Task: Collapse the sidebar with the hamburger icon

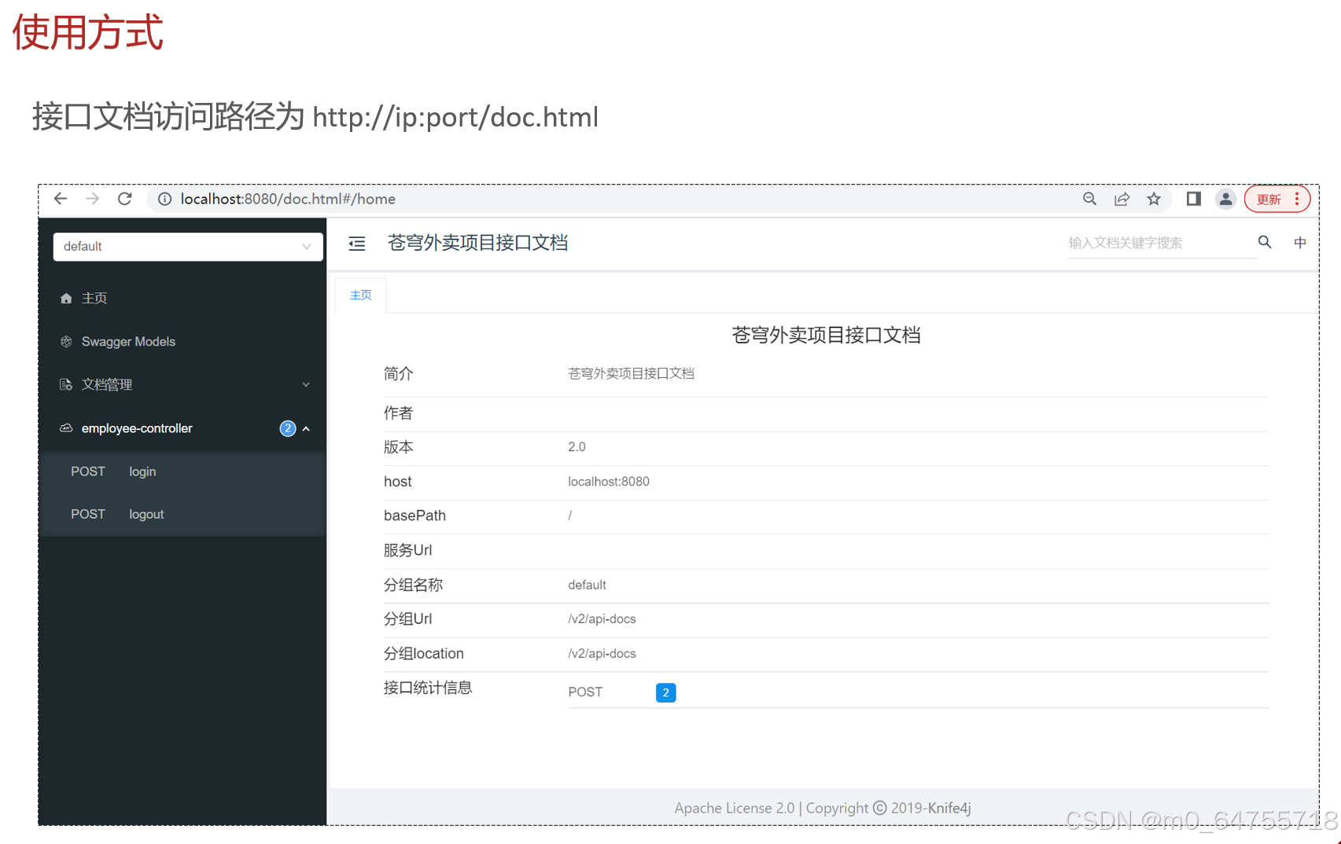Action: [357, 244]
